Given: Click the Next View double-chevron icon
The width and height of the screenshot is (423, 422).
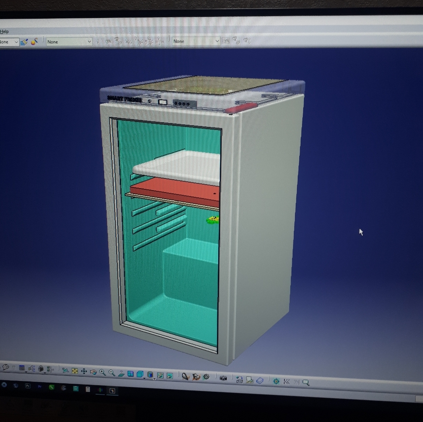Looking at the screenshot, I should (x=296, y=382).
